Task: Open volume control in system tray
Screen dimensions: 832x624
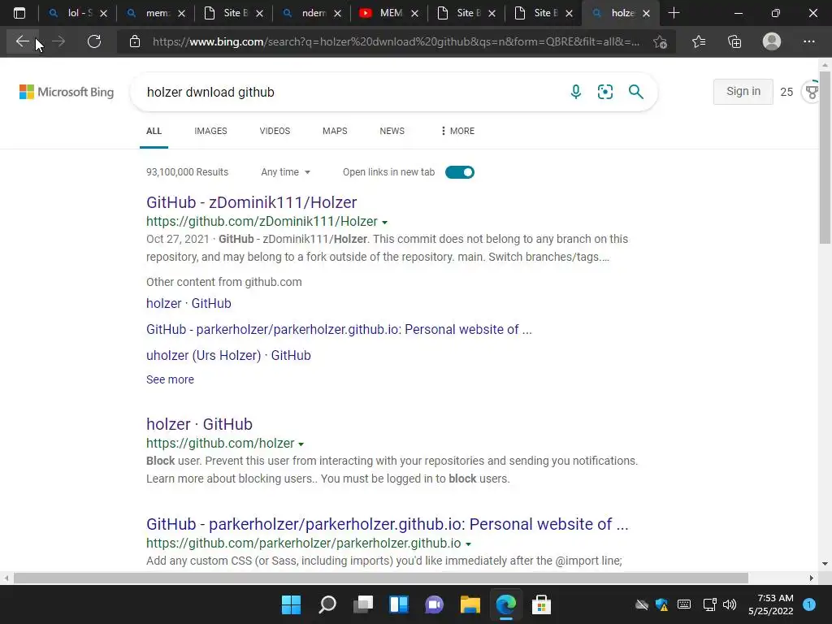Action: pyautogui.click(x=730, y=604)
